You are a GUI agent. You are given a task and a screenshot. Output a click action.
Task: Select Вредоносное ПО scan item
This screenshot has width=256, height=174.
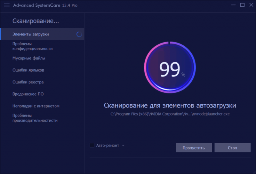28,94
